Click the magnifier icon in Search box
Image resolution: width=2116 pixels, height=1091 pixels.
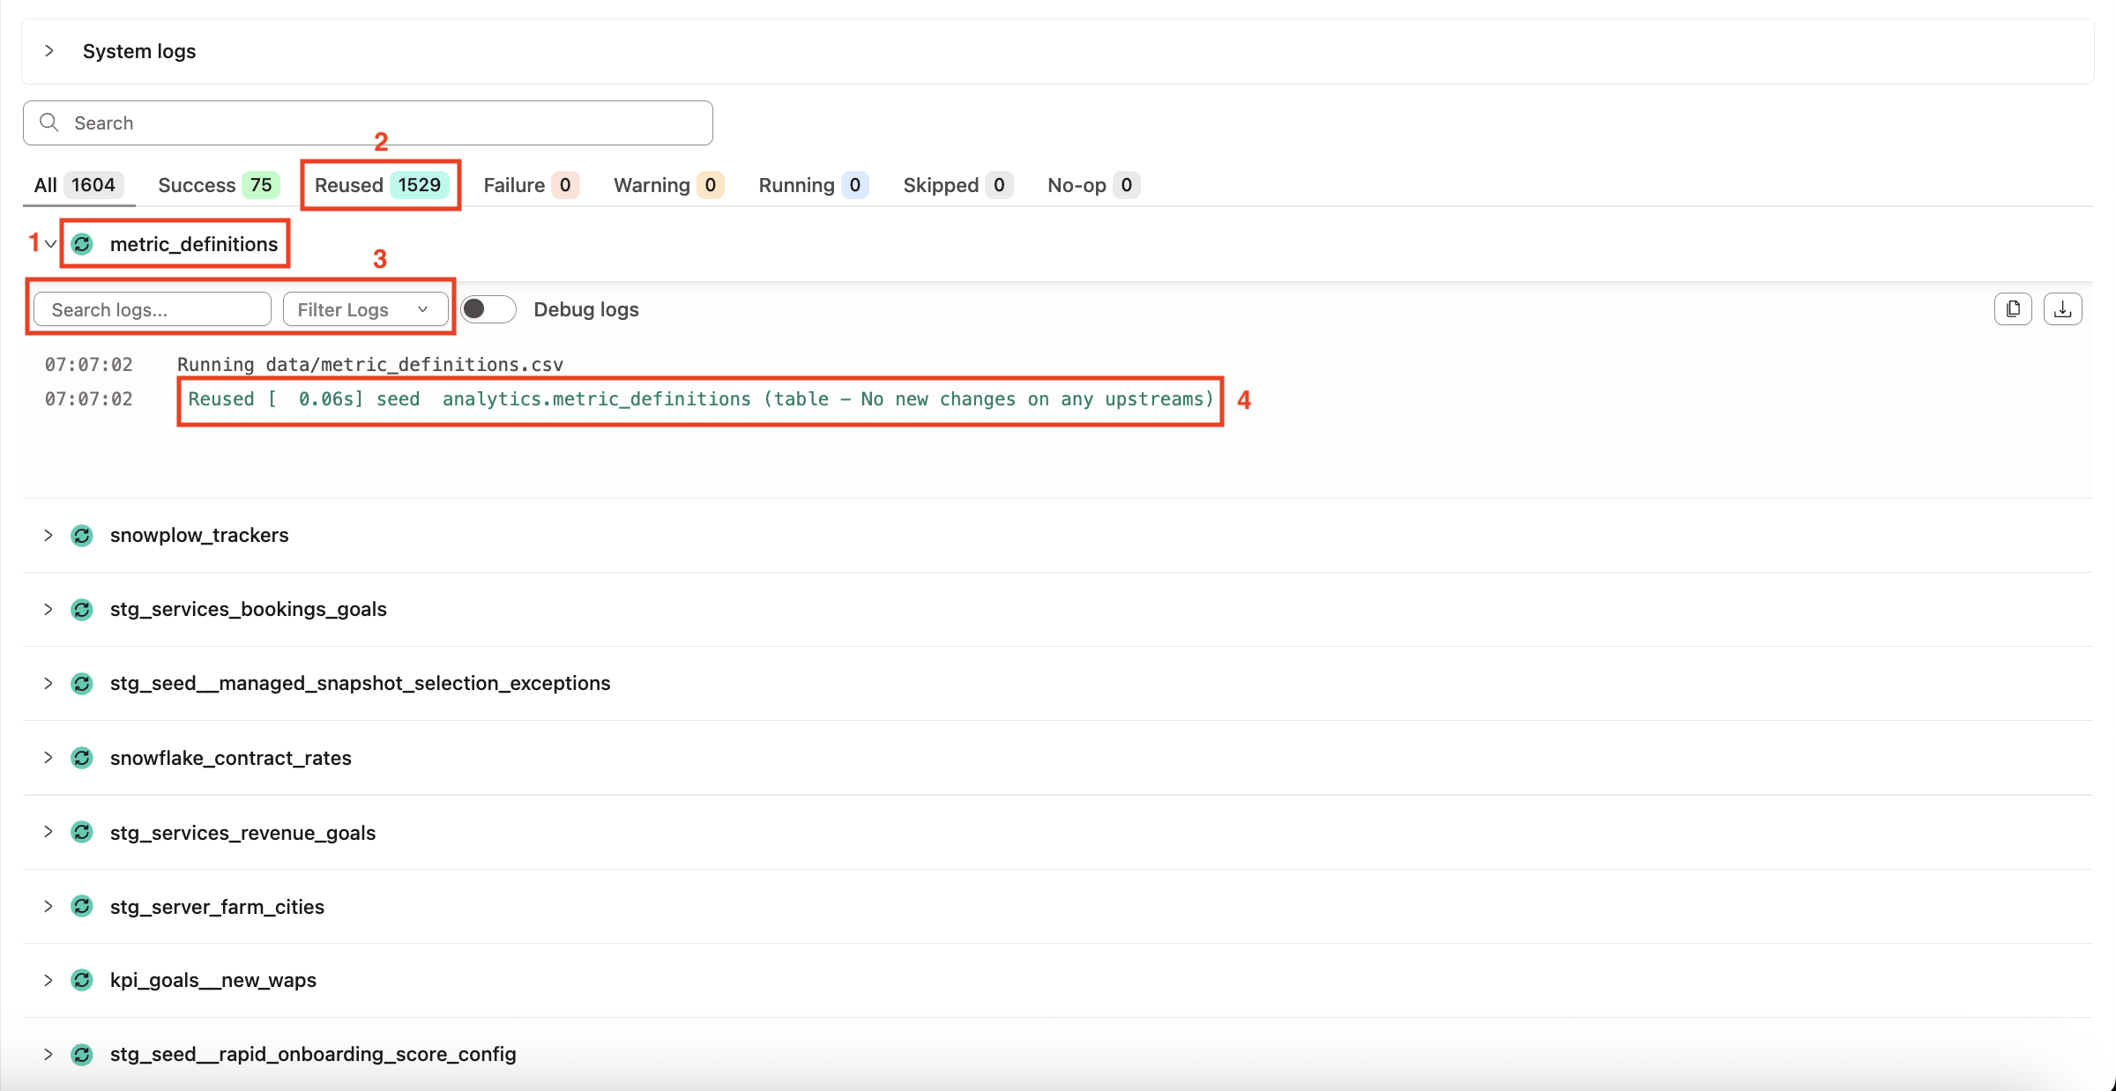point(49,122)
